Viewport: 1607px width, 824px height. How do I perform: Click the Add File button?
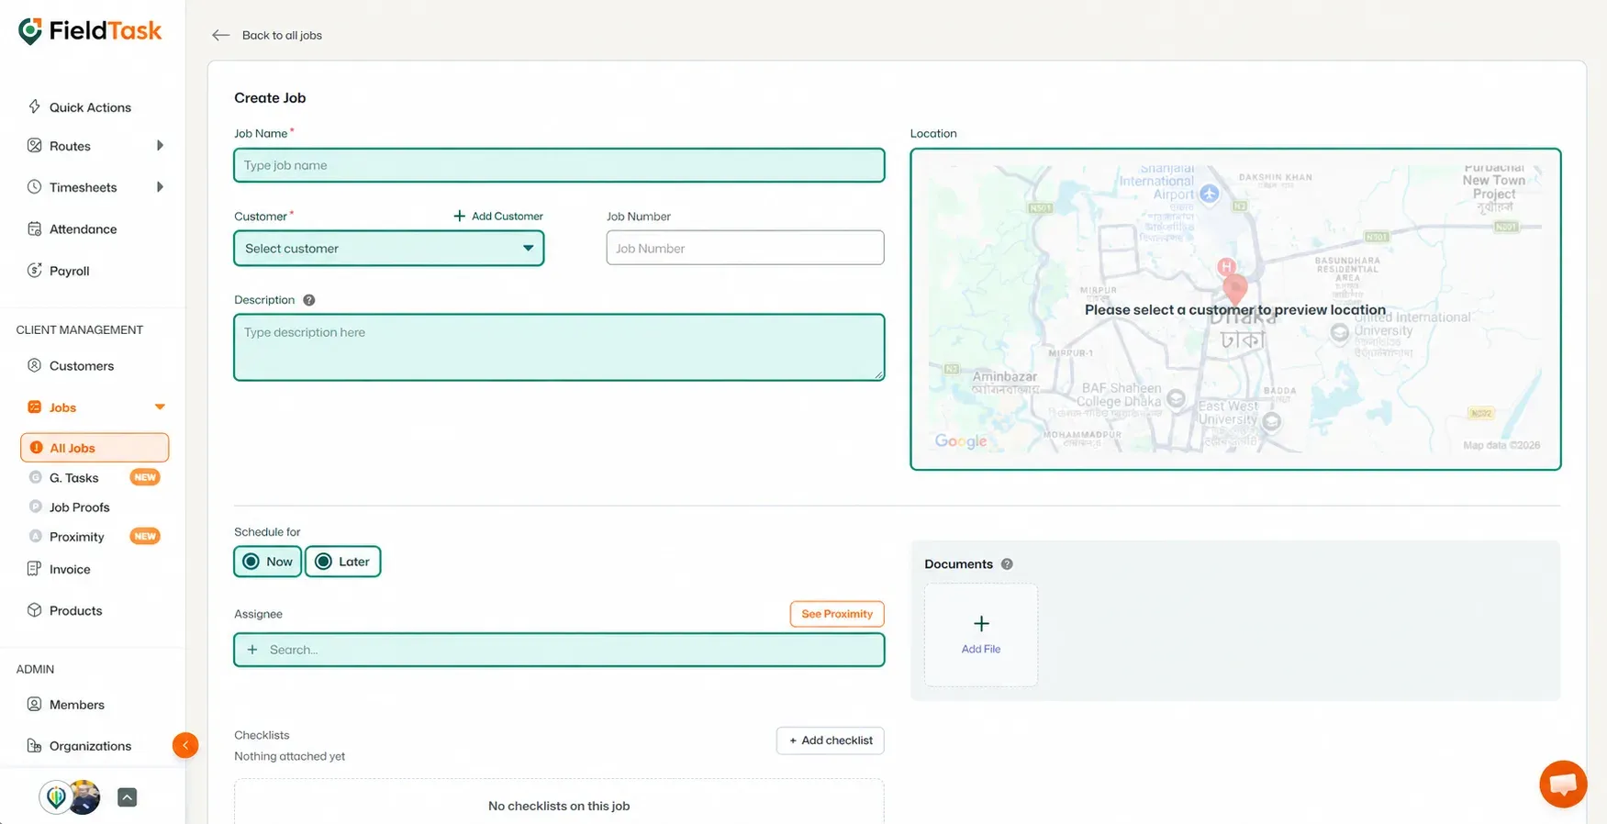pyautogui.click(x=981, y=635)
